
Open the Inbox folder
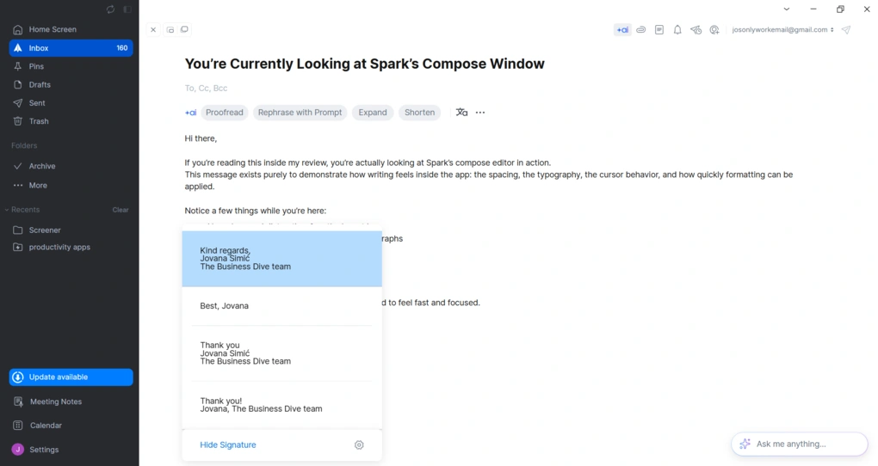point(71,48)
